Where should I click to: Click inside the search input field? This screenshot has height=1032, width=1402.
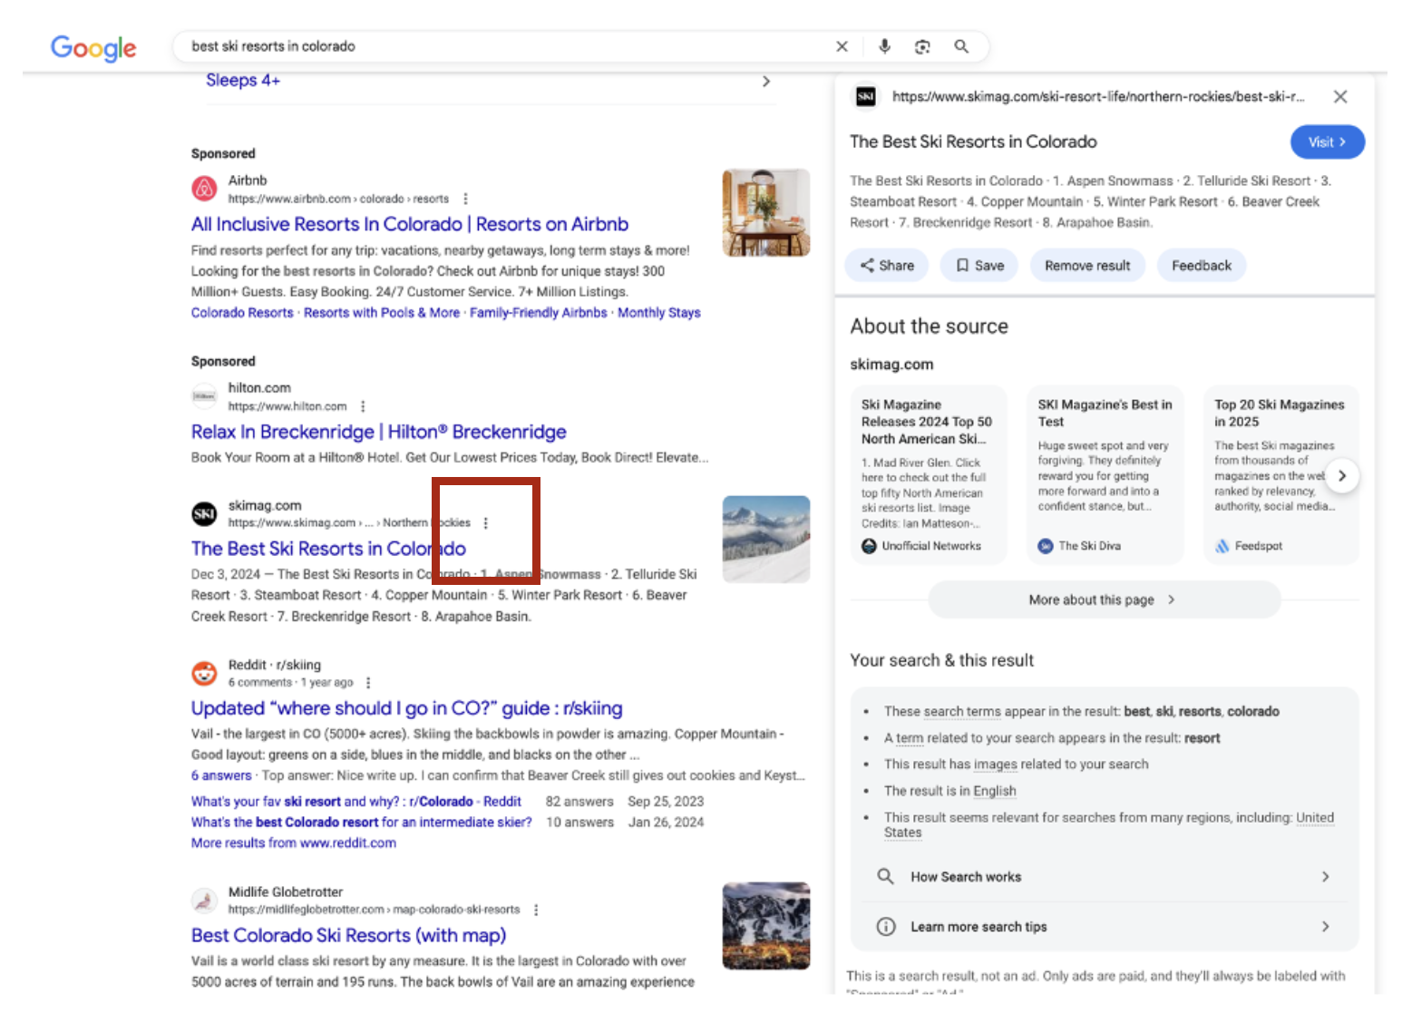[x=503, y=46]
